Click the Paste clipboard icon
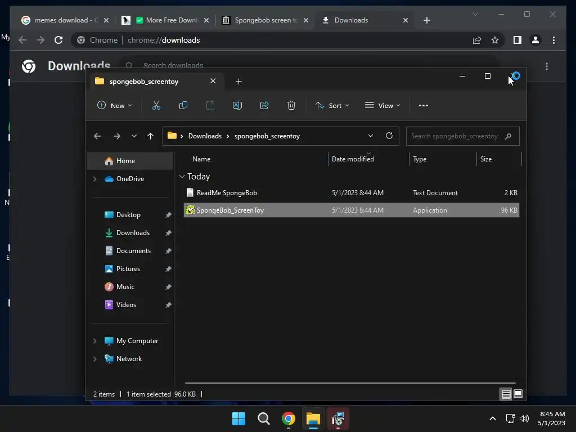Viewport: 576px width, 432px height. 210,105
